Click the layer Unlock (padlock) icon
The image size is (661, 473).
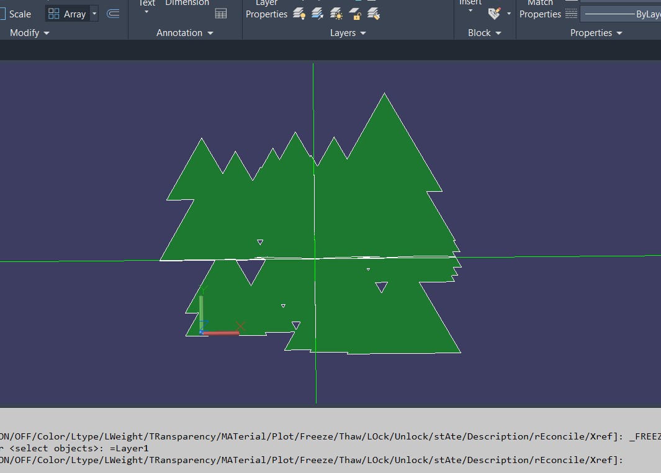point(355,13)
